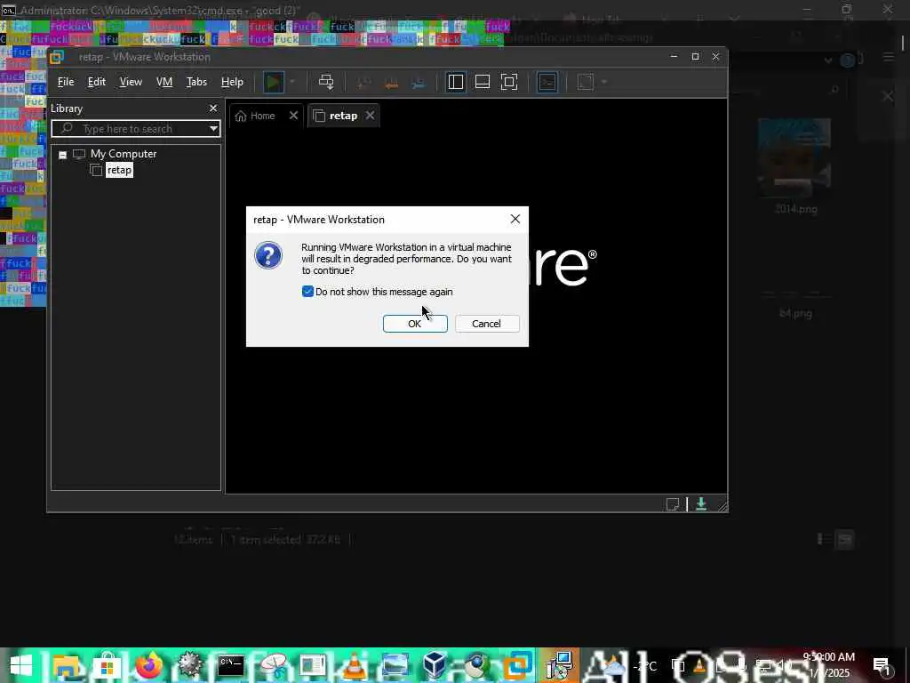Power on the virtual machine with the green play button
910x683 pixels.
(x=274, y=82)
